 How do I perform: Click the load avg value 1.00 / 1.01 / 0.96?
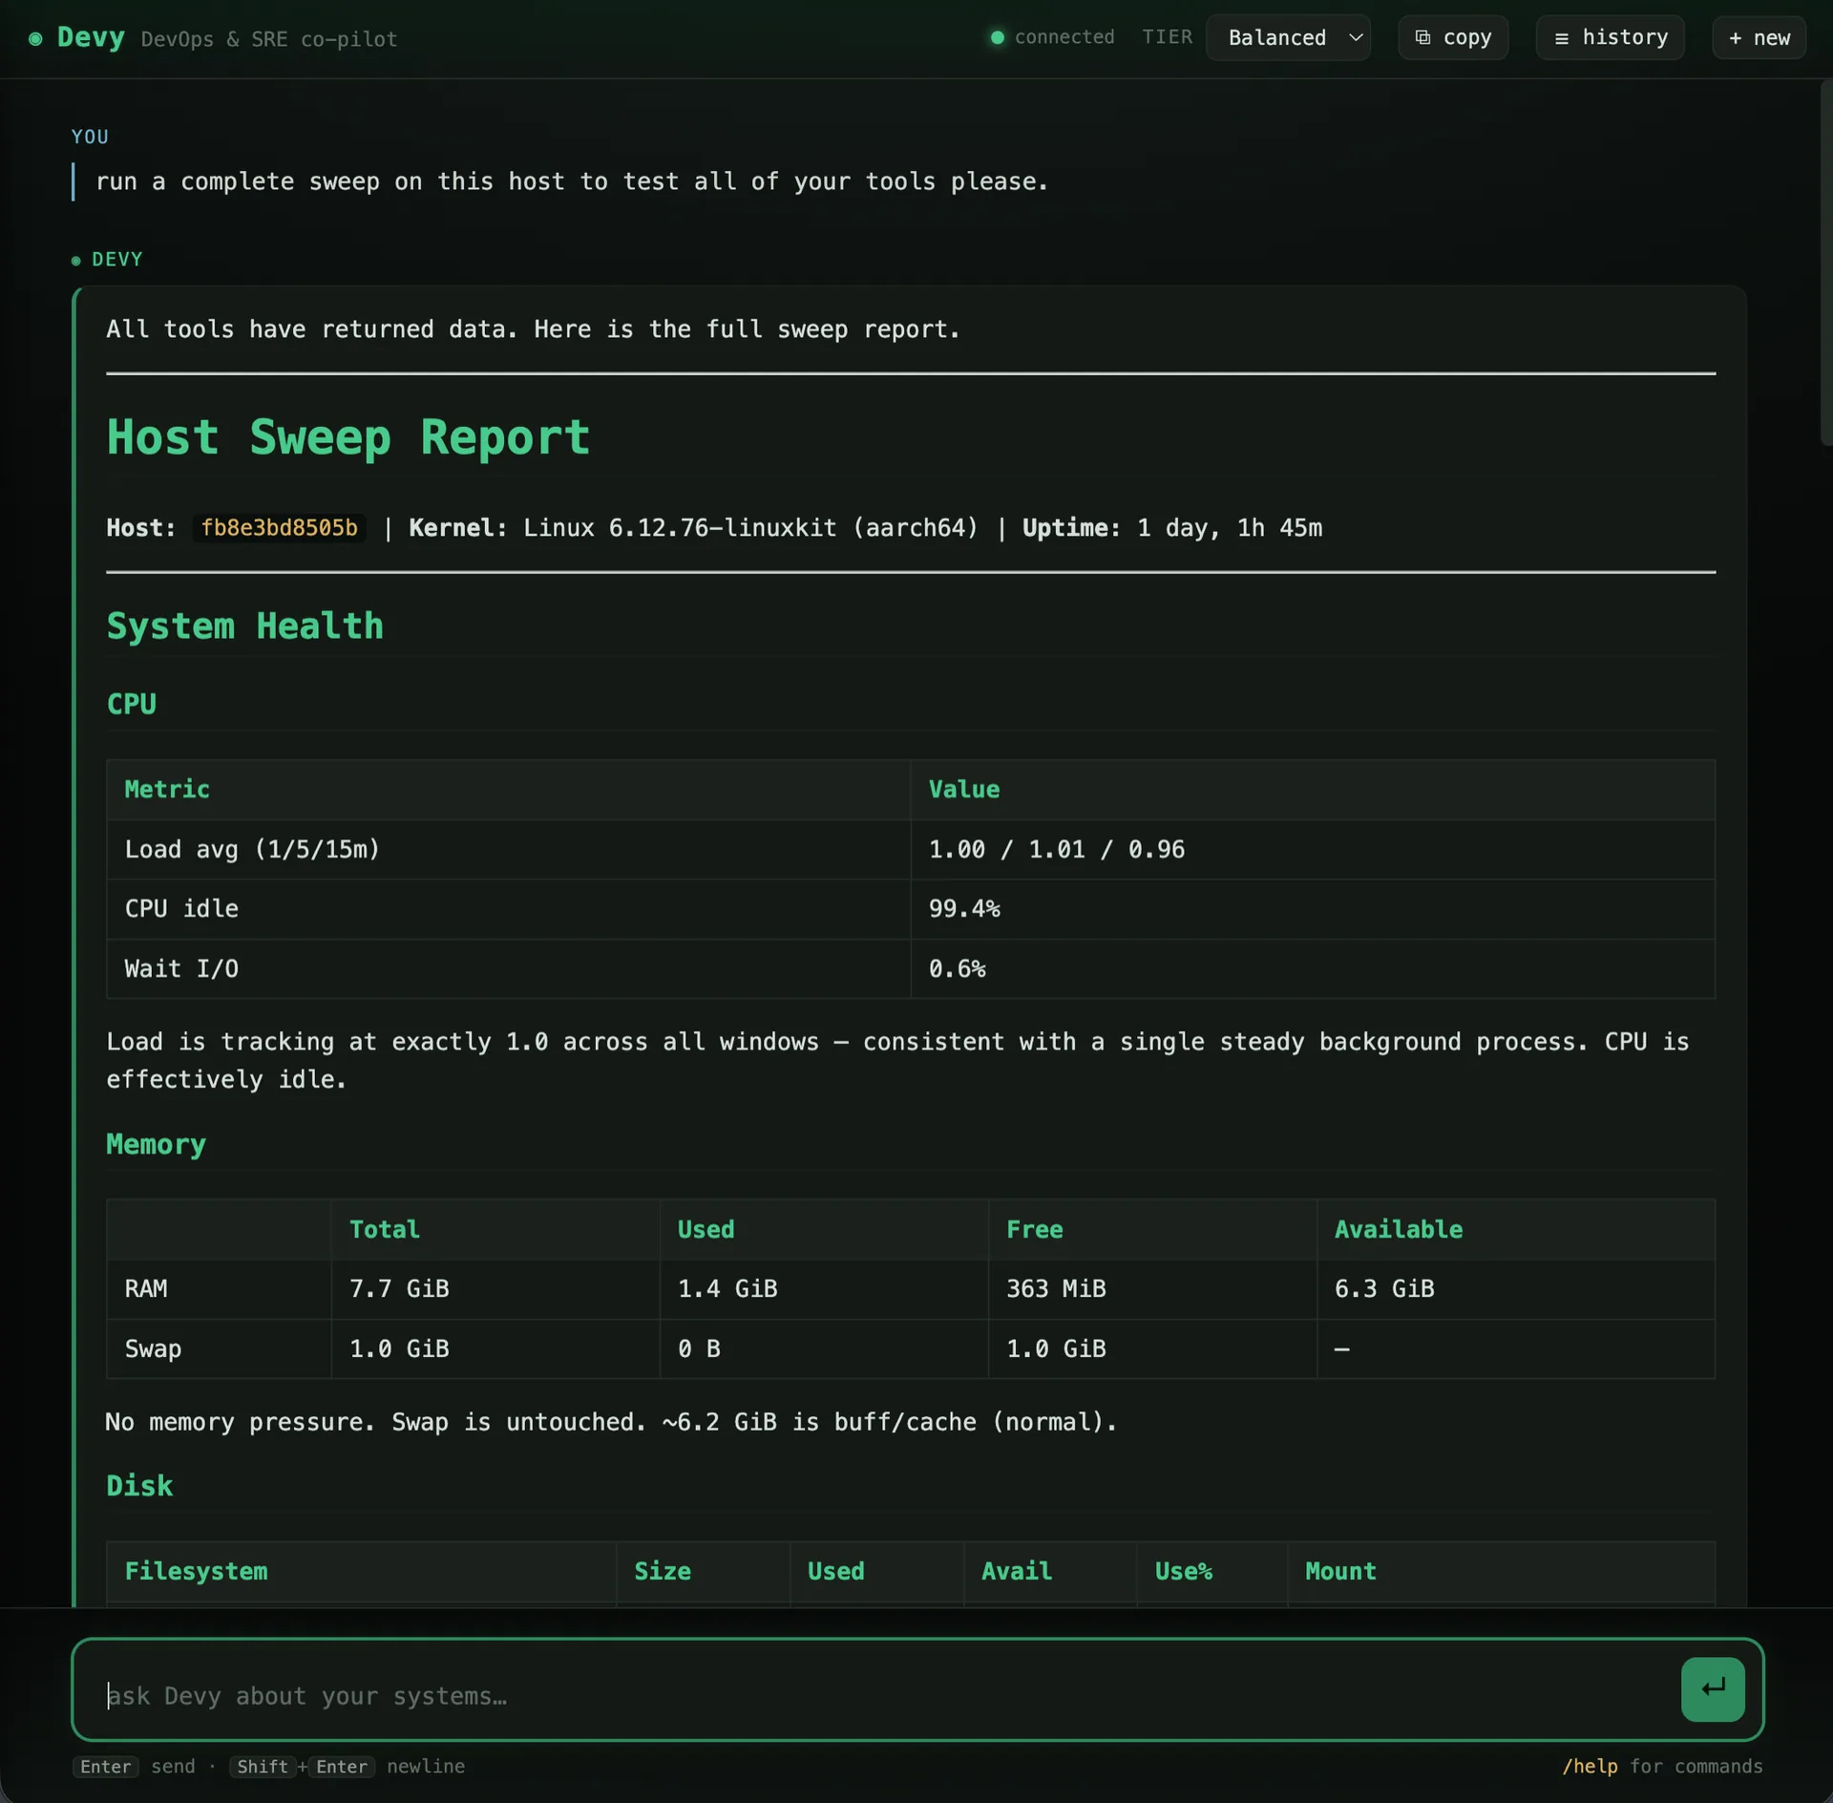1057,849
